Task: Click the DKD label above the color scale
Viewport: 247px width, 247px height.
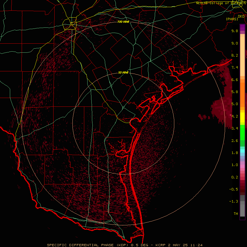Action: point(241,16)
